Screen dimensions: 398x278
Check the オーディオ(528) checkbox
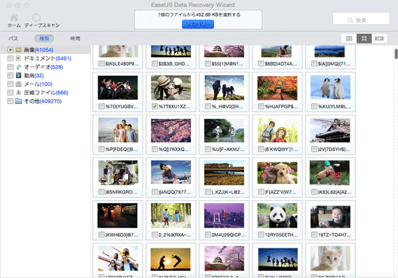(x=10, y=67)
